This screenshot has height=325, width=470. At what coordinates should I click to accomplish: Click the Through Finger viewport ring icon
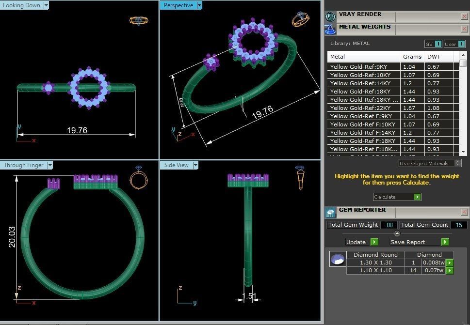[139, 177]
